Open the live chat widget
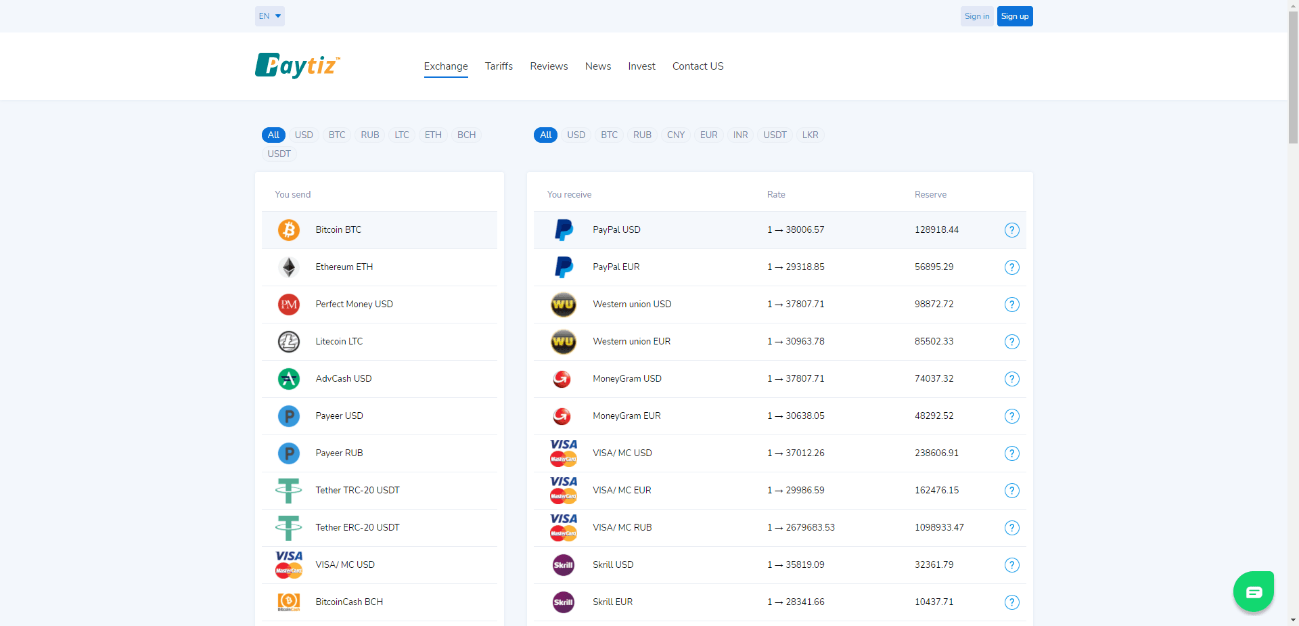This screenshot has width=1299, height=626. [x=1253, y=591]
